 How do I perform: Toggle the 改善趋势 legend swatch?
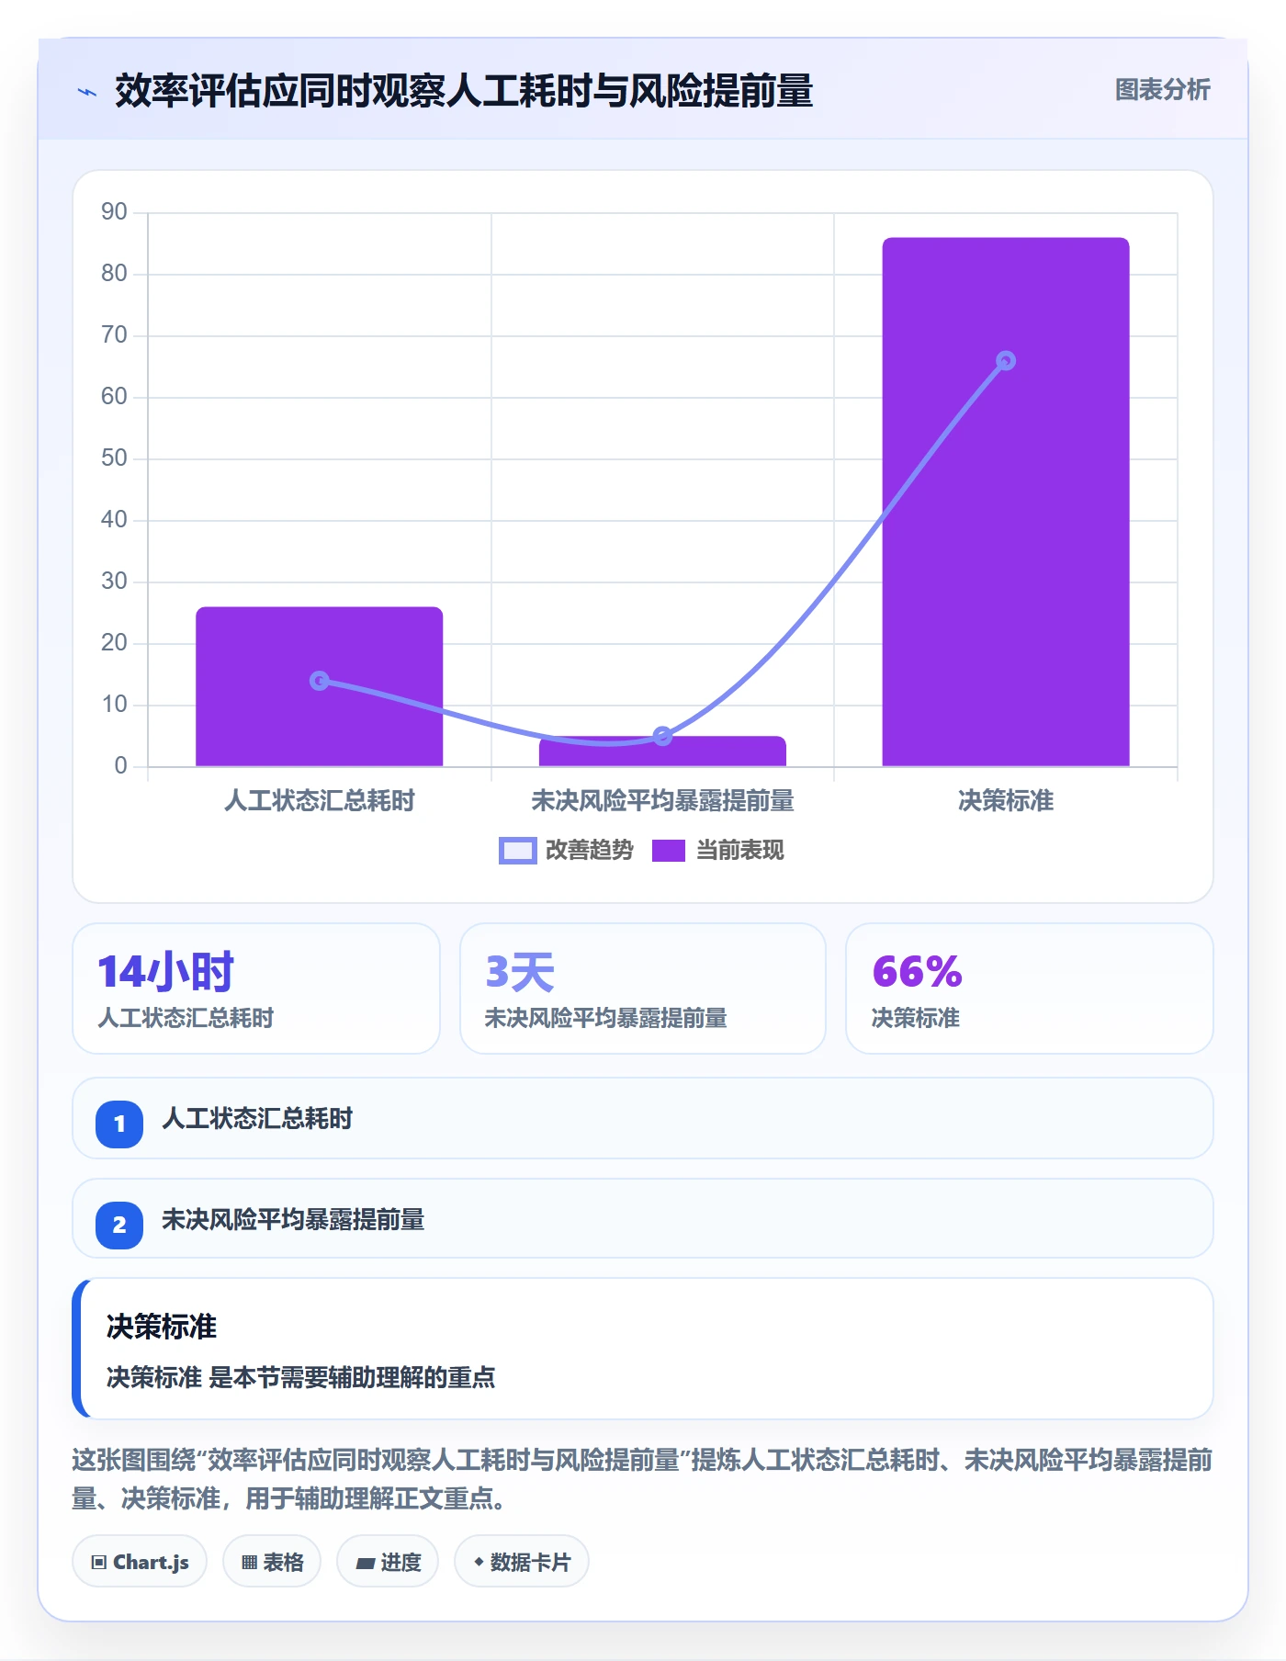coord(517,851)
